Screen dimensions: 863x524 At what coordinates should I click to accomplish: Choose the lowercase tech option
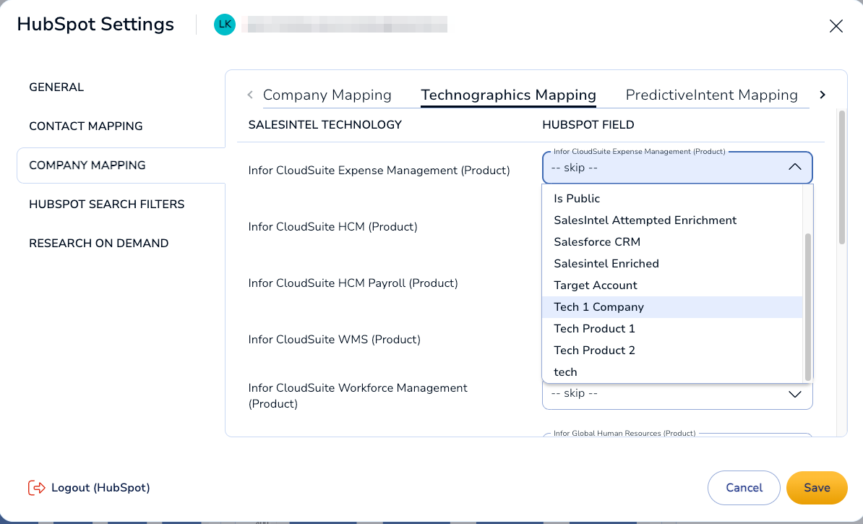tap(672, 372)
